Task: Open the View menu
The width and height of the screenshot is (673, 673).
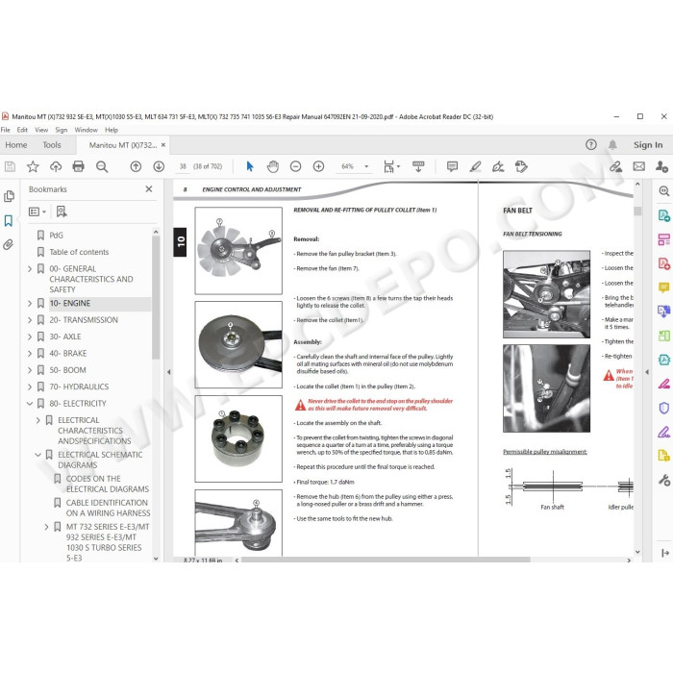Action: pos(41,130)
